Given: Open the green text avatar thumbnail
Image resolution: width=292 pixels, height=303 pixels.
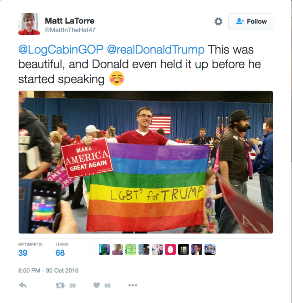Looking at the screenshot, I should 131,249.
